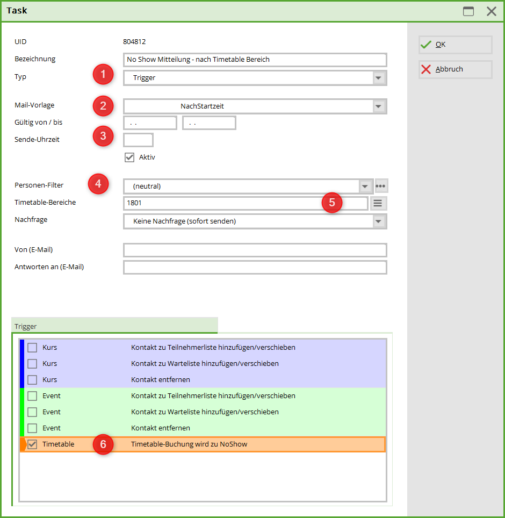Check the Kurs Kontakt entfernen trigger
The width and height of the screenshot is (505, 518).
click(x=33, y=380)
